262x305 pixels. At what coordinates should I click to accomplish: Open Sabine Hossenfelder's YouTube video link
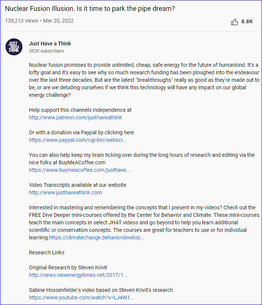(x=82, y=297)
